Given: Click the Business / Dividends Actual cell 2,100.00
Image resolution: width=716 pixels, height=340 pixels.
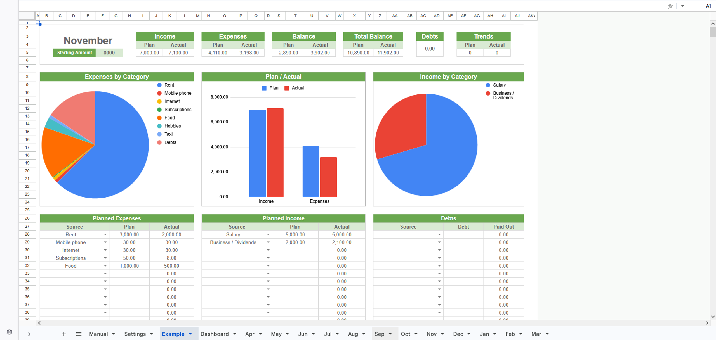Looking at the screenshot, I should 342,242.
